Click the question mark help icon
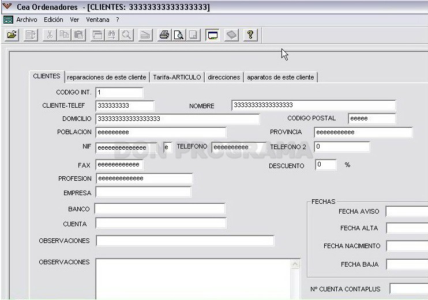 click(250, 35)
